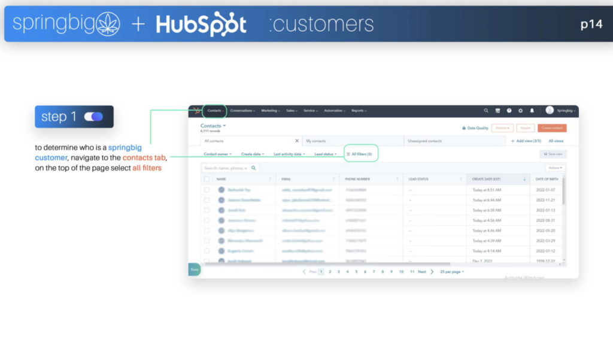This screenshot has width=613, height=343.
Task: Sort by the Phone Number column header
Action: [371, 179]
